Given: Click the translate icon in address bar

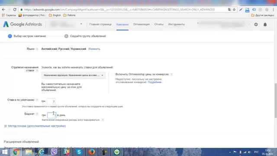Looking at the screenshot, I should pyautogui.click(x=229, y=10).
